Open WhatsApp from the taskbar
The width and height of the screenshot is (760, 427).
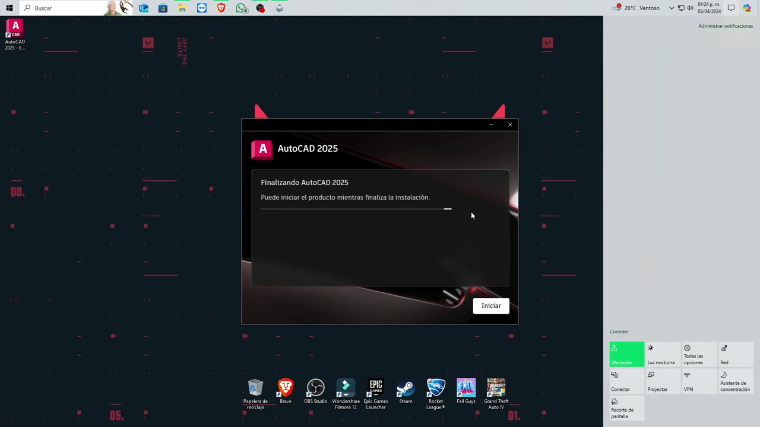(x=241, y=8)
